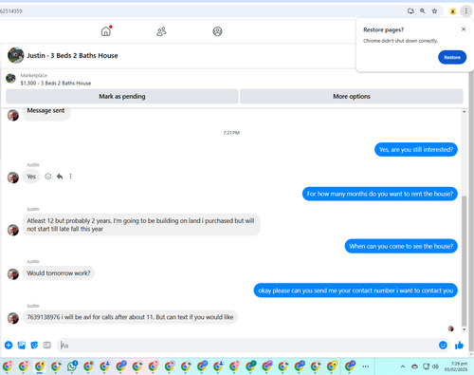Restore the previous Chrome pages

(452, 57)
